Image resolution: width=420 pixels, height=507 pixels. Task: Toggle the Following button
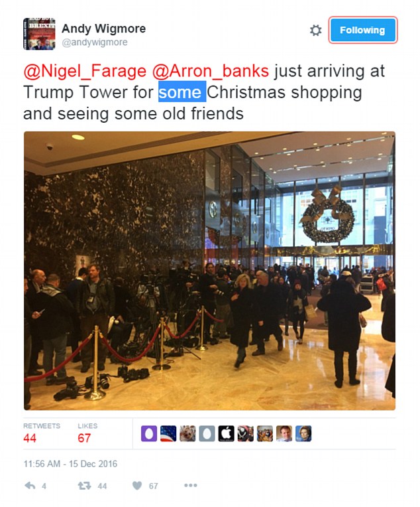(x=362, y=30)
